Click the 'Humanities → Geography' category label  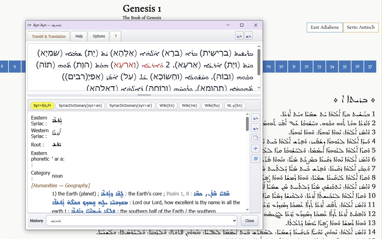[60, 186]
